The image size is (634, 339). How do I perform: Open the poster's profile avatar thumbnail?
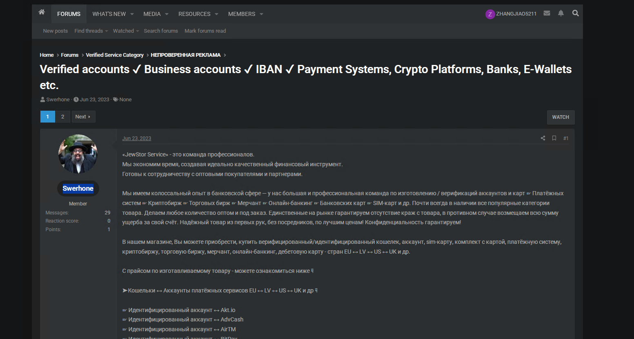(78, 154)
